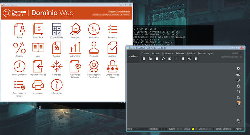Click the exit door toolbar icon
Image resolution: width=250 pixels, height=135 pixels.
(x=196, y=59)
